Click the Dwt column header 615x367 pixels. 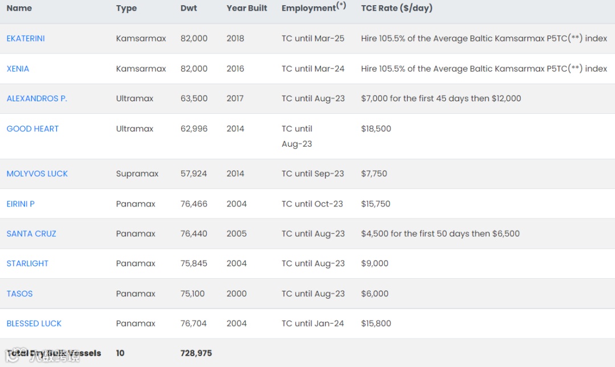188,8
